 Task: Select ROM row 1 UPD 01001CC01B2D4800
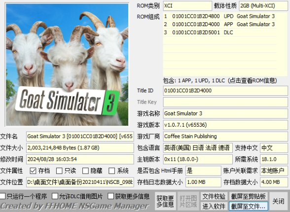(x=220, y=16)
